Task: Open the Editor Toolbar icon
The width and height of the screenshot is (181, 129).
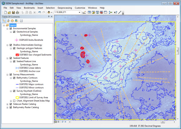Action: coord(84,12)
